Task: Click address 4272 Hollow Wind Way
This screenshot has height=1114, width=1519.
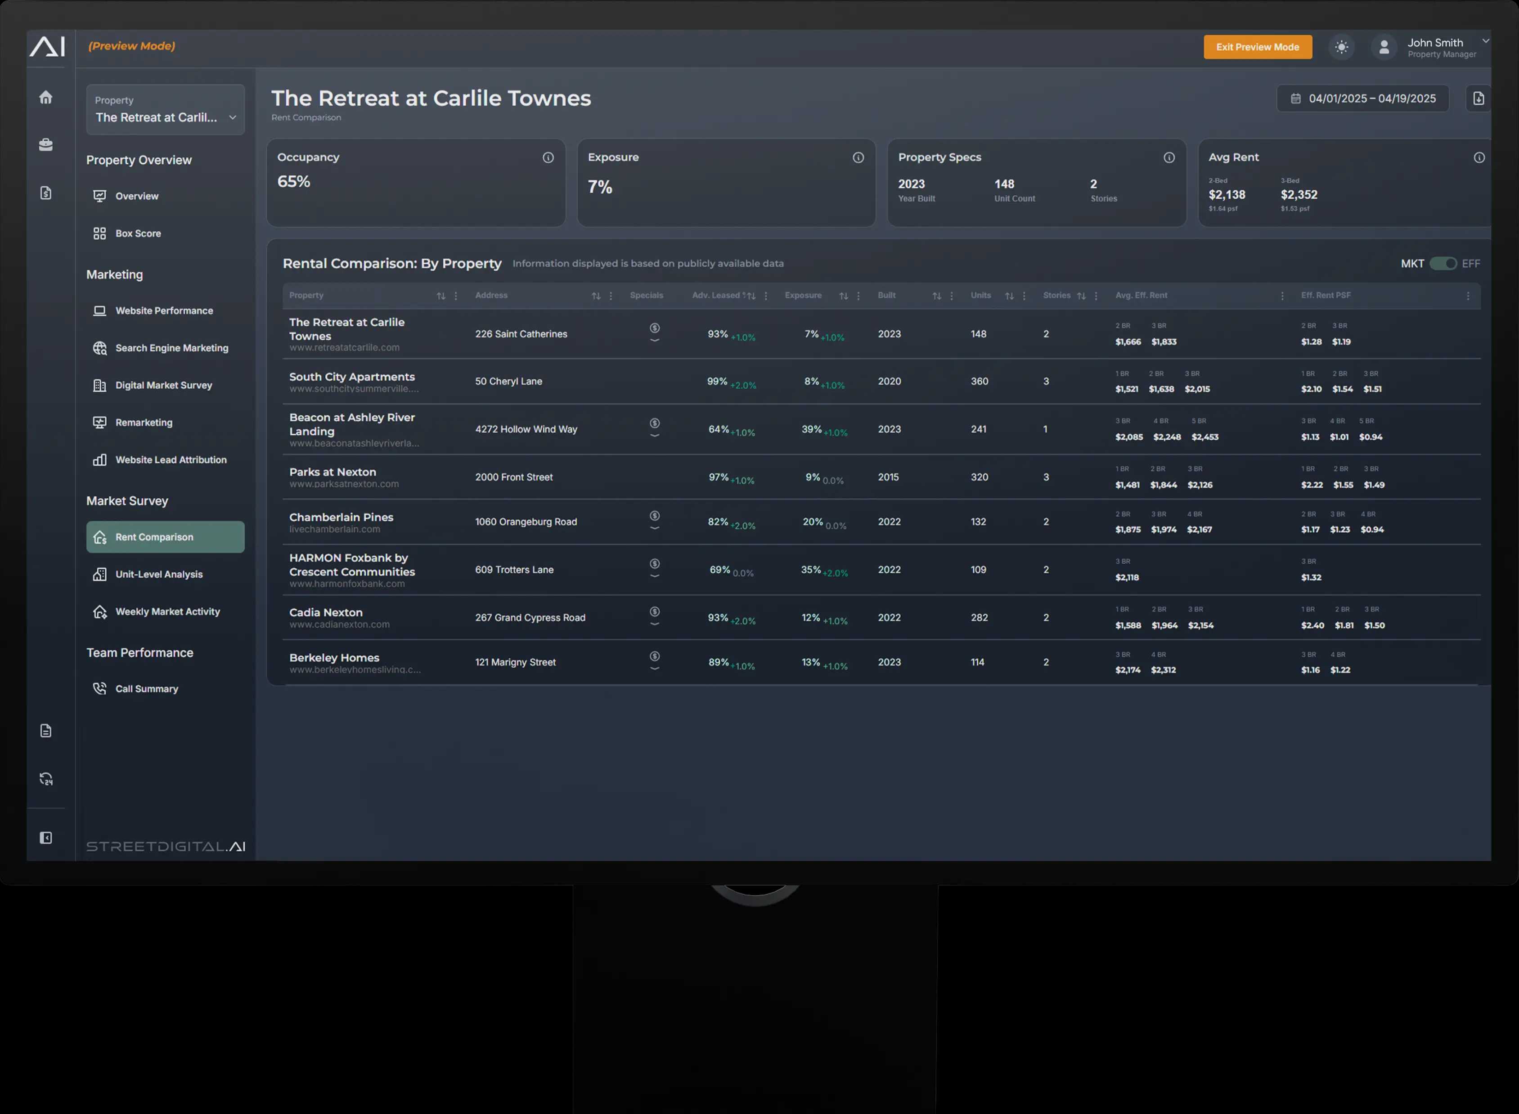Action: [x=526, y=430]
